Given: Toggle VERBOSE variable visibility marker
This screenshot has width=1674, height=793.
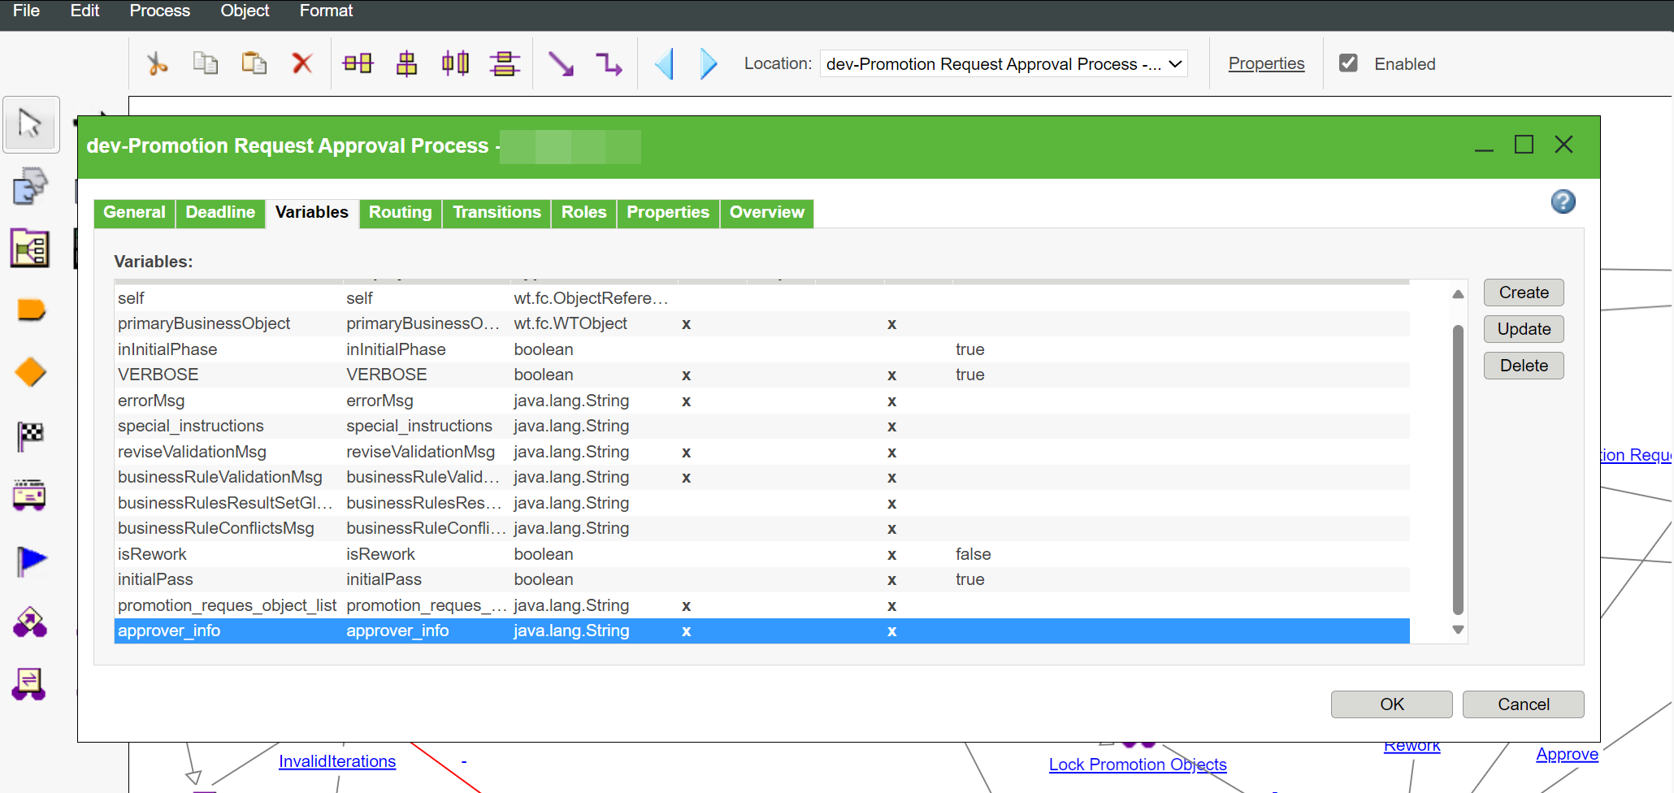Looking at the screenshot, I should tap(687, 375).
